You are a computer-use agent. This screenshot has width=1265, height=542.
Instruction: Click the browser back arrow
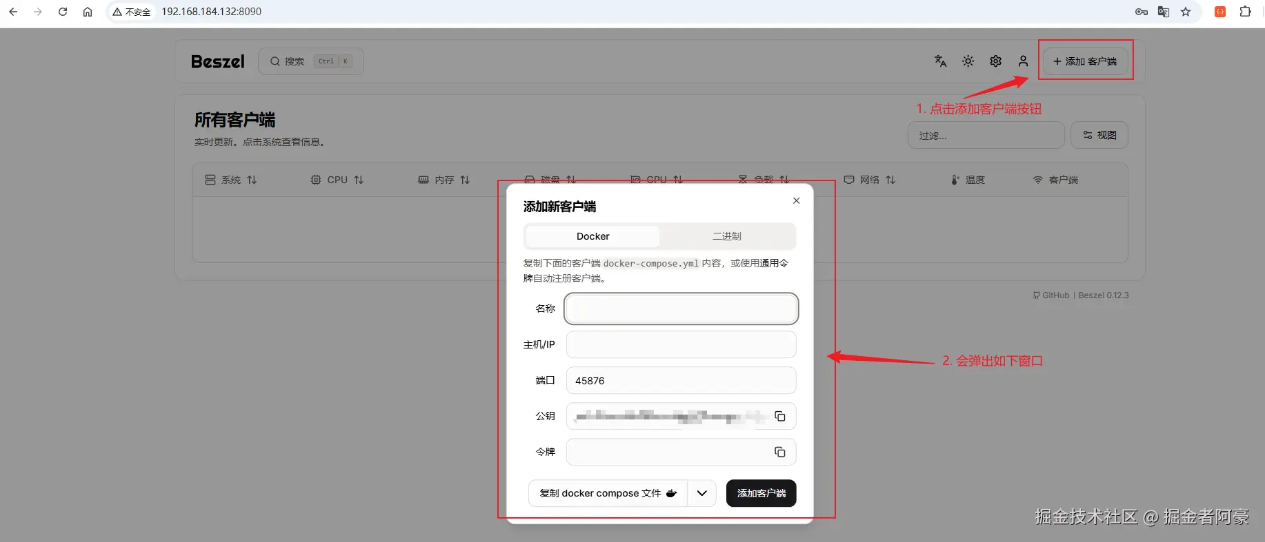tap(13, 12)
